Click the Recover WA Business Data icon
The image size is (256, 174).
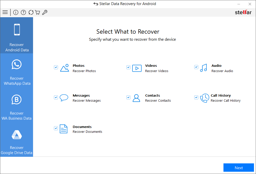click(16, 99)
